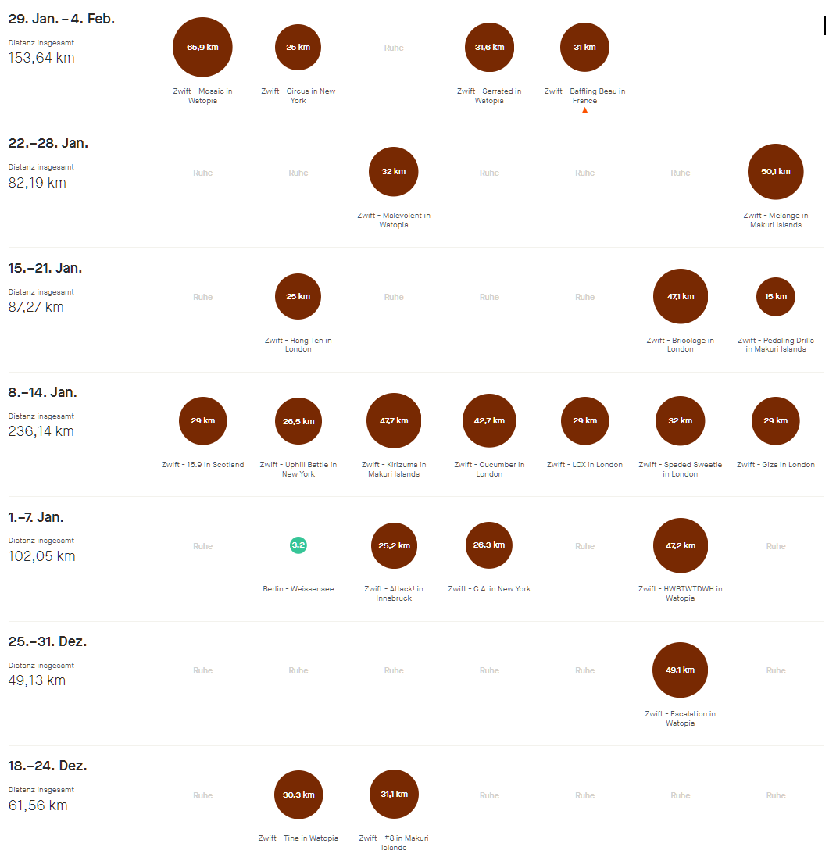Open Zwift - Circus in New York link
This screenshot has width=829, height=868.
pos(298,96)
